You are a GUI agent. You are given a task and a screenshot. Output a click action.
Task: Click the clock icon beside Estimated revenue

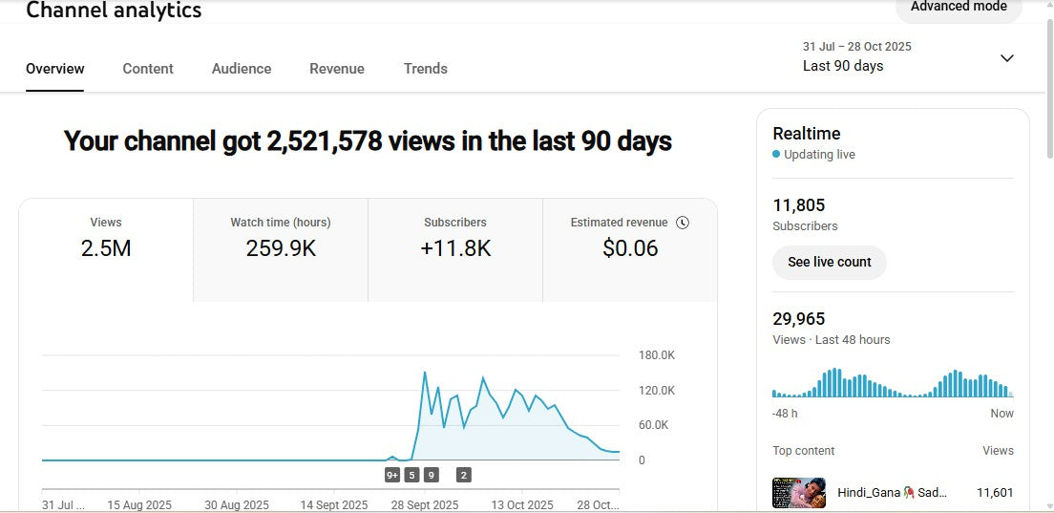click(x=682, y=223)
